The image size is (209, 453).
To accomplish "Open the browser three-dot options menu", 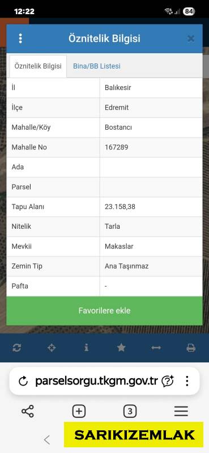I will tap(187, 381).
